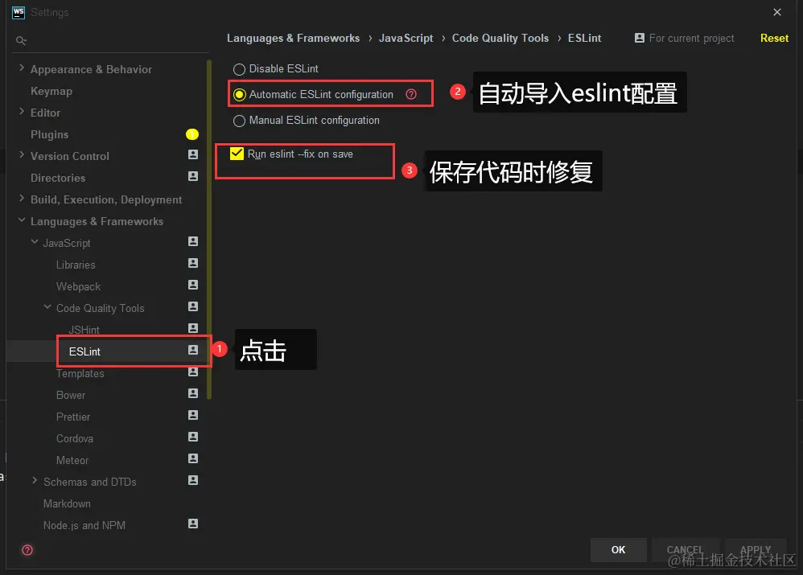
Task: Click the project icon in the Webpack row
Action: coord(193,285)
